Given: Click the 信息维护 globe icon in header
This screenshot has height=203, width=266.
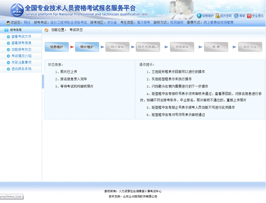Looking at the screenshot, I should click(x=199, y=16).
